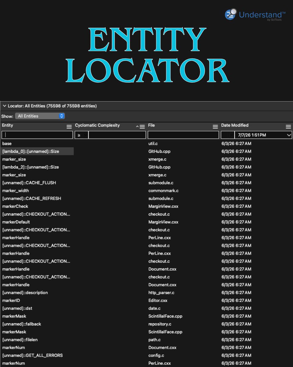This screenshot has width=293, height=367.
Task: Click the Cyclomatic Complexity column header label
Action: point(97,125)
